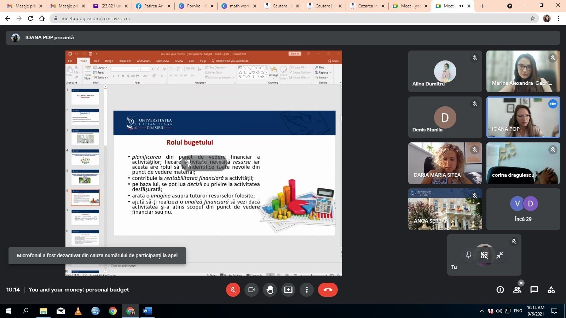
Task: Open Microsoft Word from the taskbar
Action: [147, 311]
